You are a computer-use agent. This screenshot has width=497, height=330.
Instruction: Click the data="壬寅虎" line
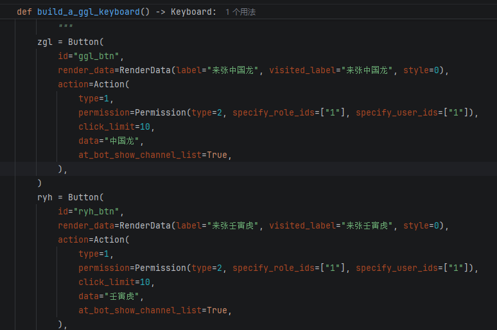click(111, 297)
